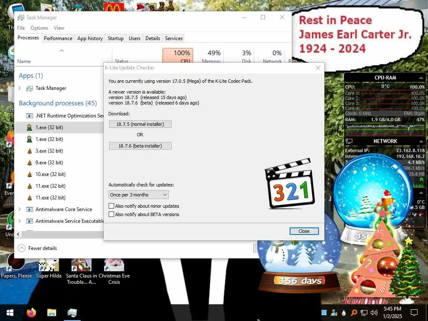Select Santa Claus in Trouble desktop icon
The height and width of the screenshot is (321, 428).
tap(82, 272)
